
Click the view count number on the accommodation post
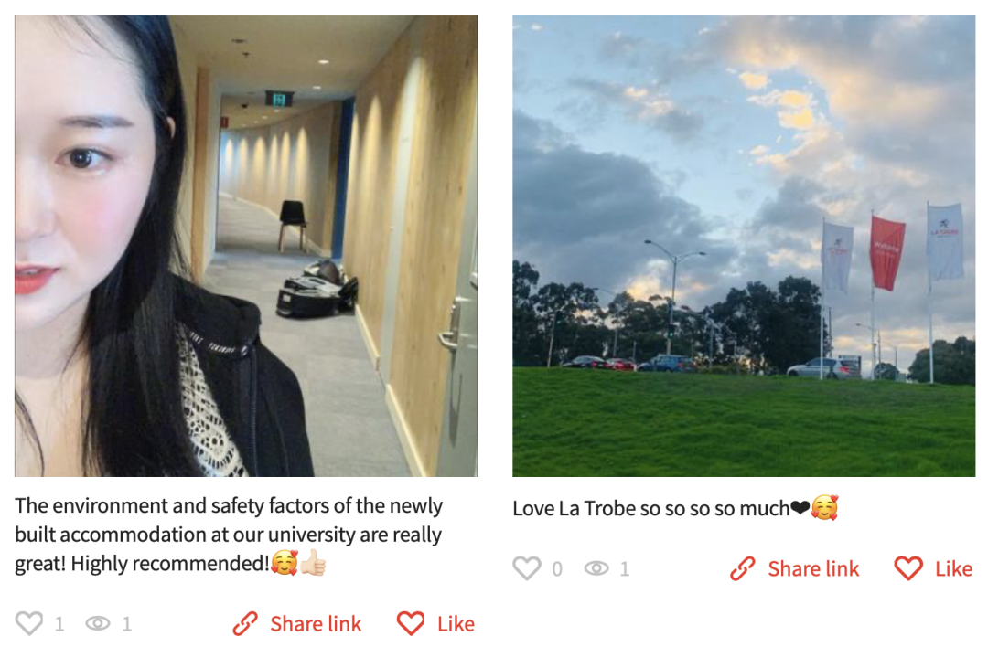pos(126,624)
